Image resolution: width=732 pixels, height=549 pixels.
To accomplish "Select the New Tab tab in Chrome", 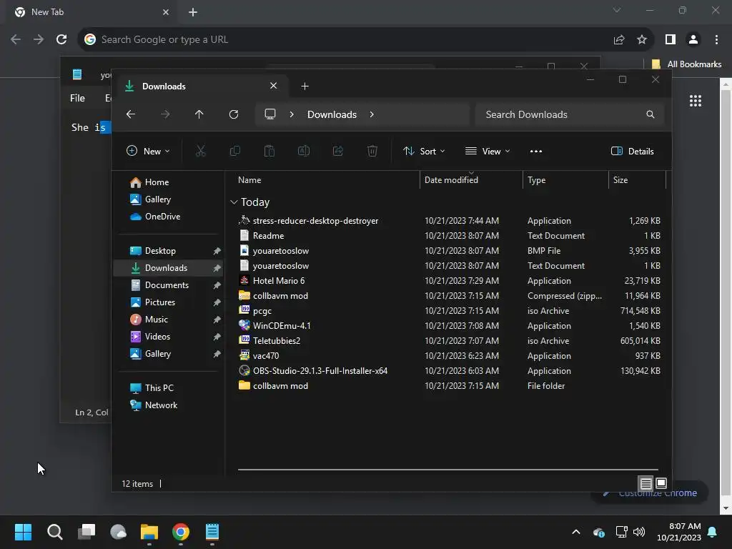I will [x=91, y=12].
